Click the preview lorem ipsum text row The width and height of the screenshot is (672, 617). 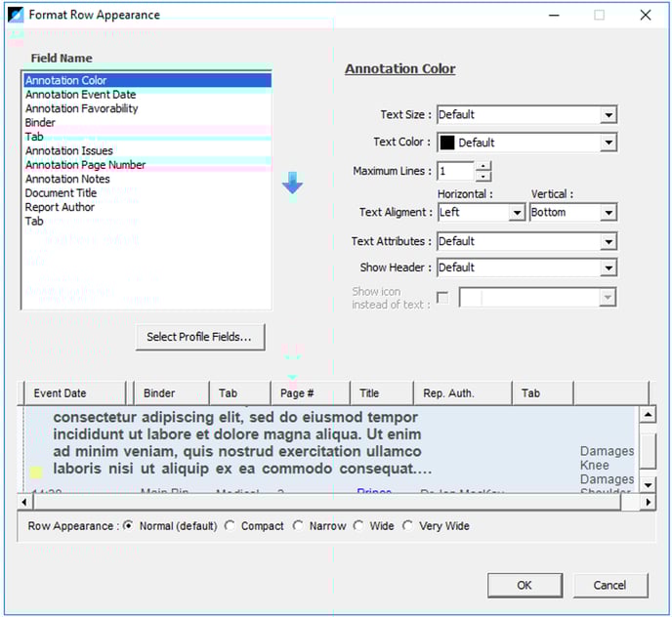(x=242, y=443)
